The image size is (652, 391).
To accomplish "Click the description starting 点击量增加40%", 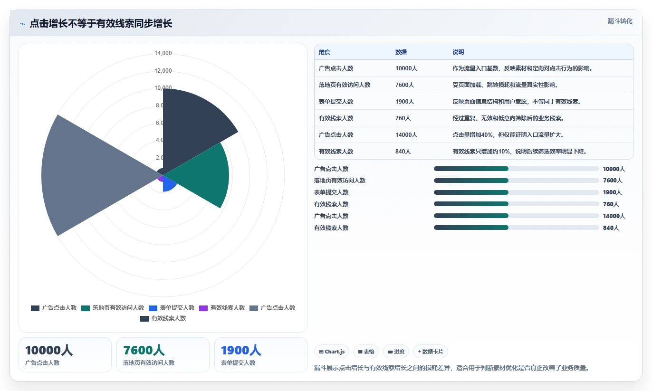I will click(508, 135).
